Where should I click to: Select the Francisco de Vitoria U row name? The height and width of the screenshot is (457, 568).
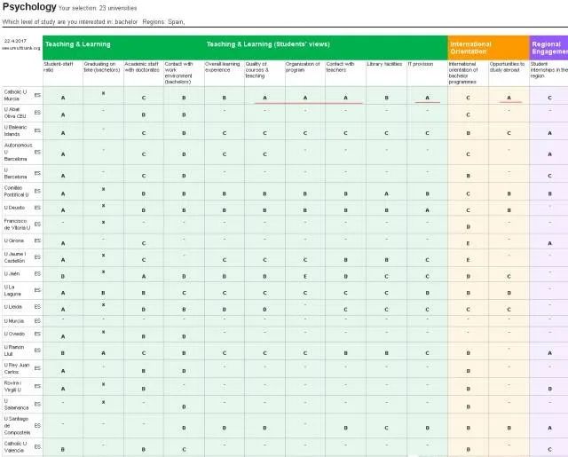click(17, 225)
